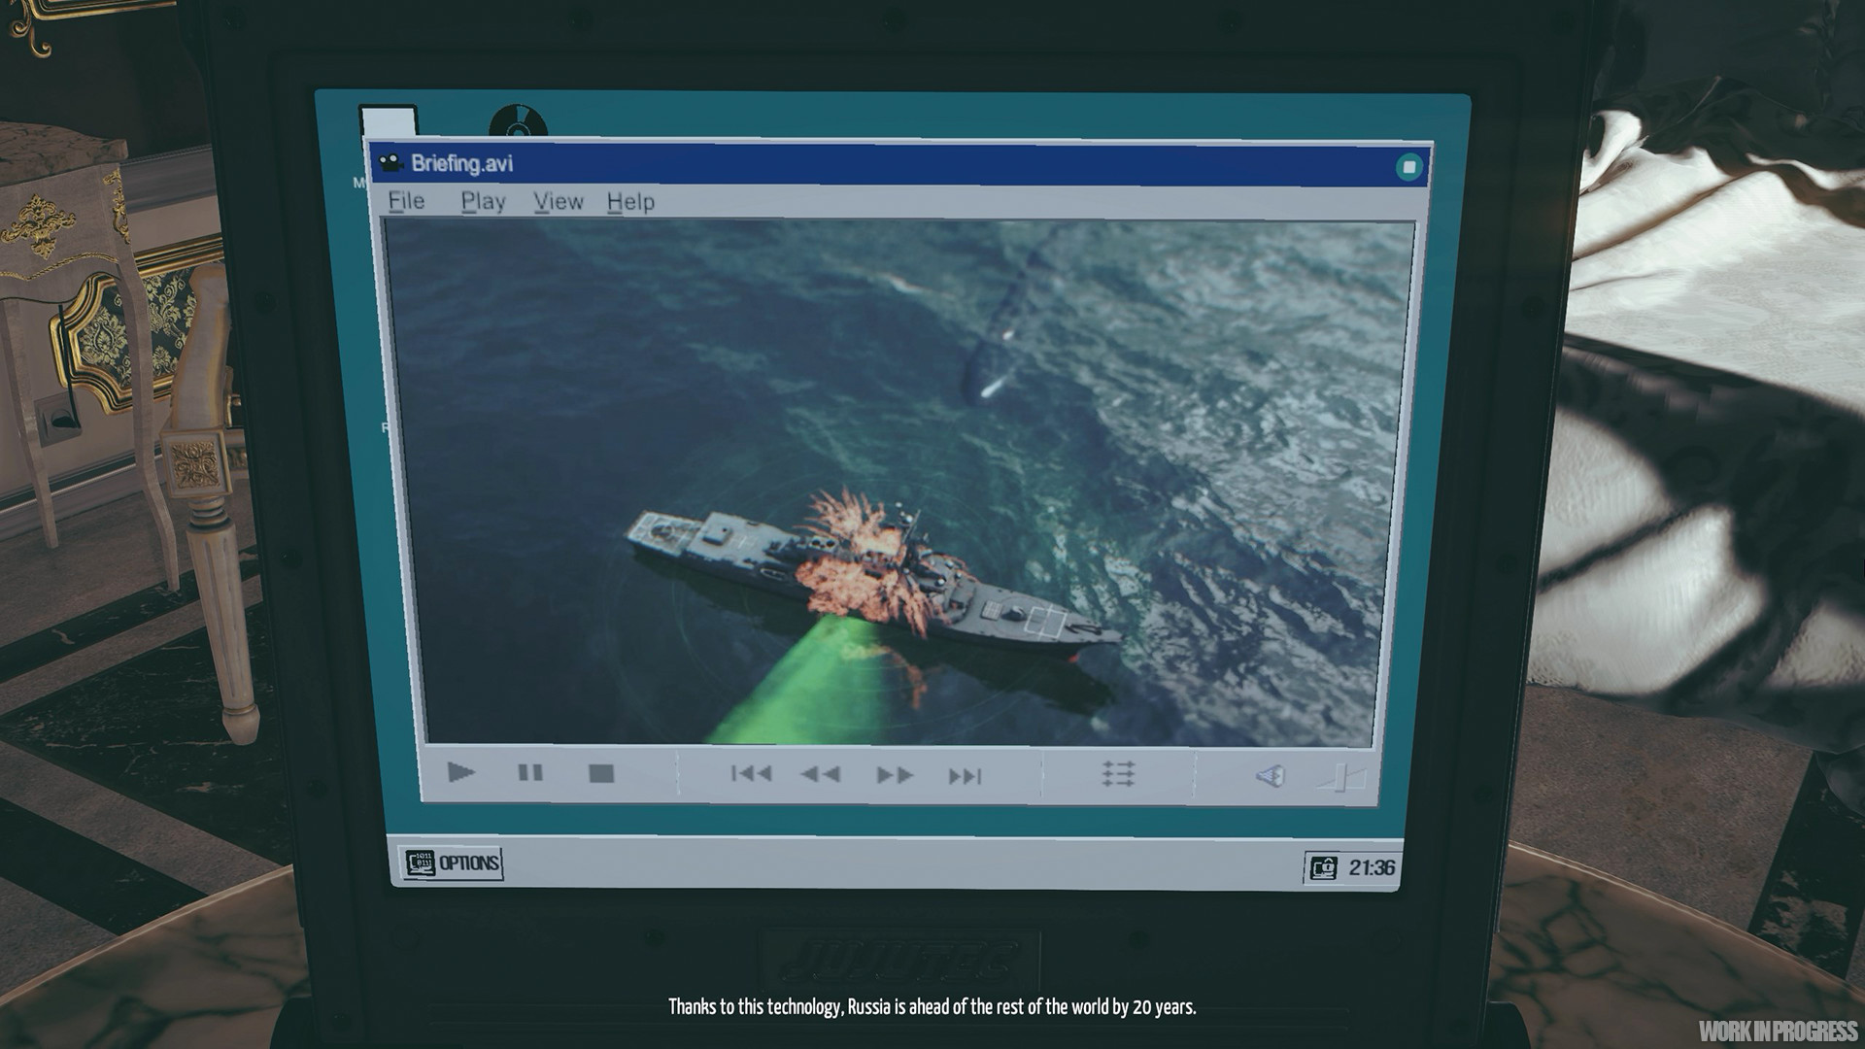Click the 21:36 clock in taskbar

pyautogui.click(x=1371, y=867)
